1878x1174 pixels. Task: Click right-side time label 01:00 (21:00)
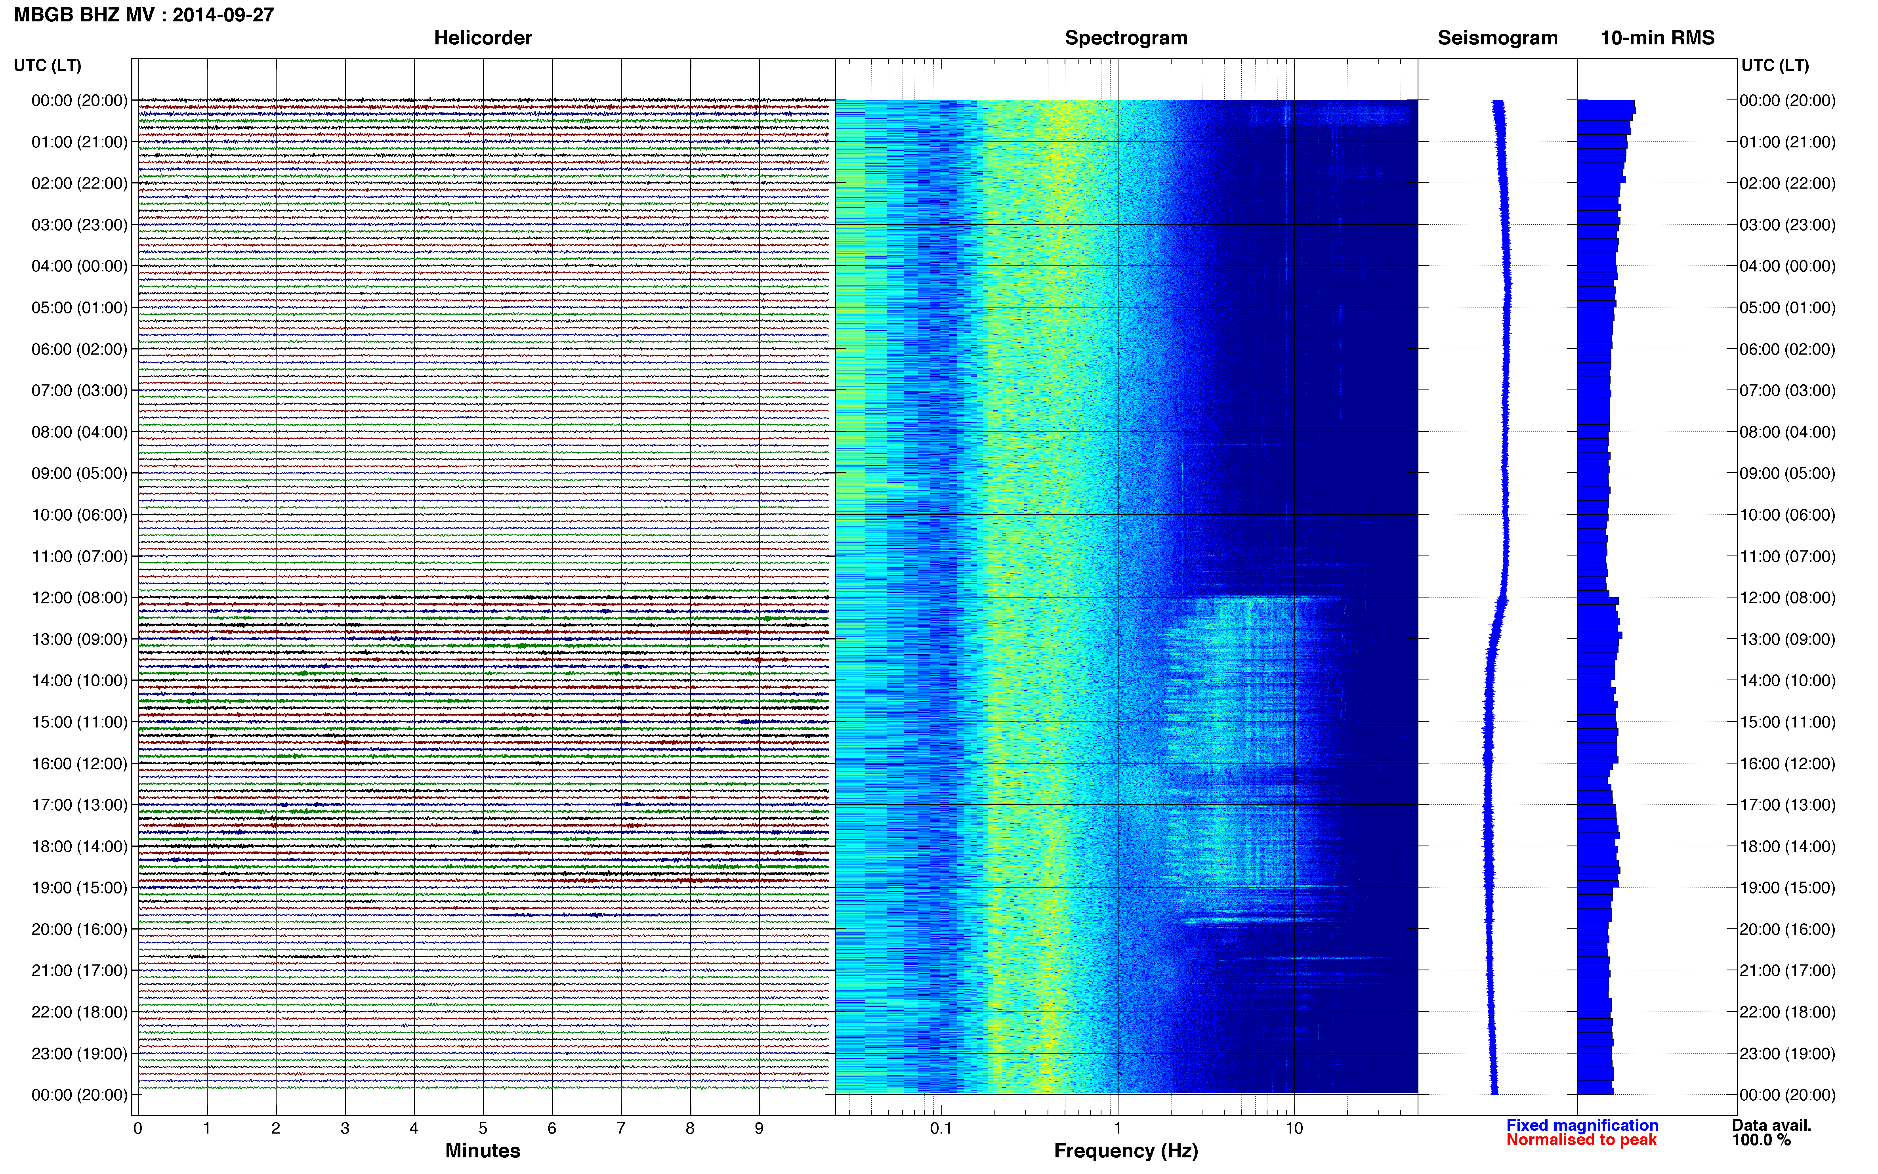pyautogui.click(x=1787, y=142)
